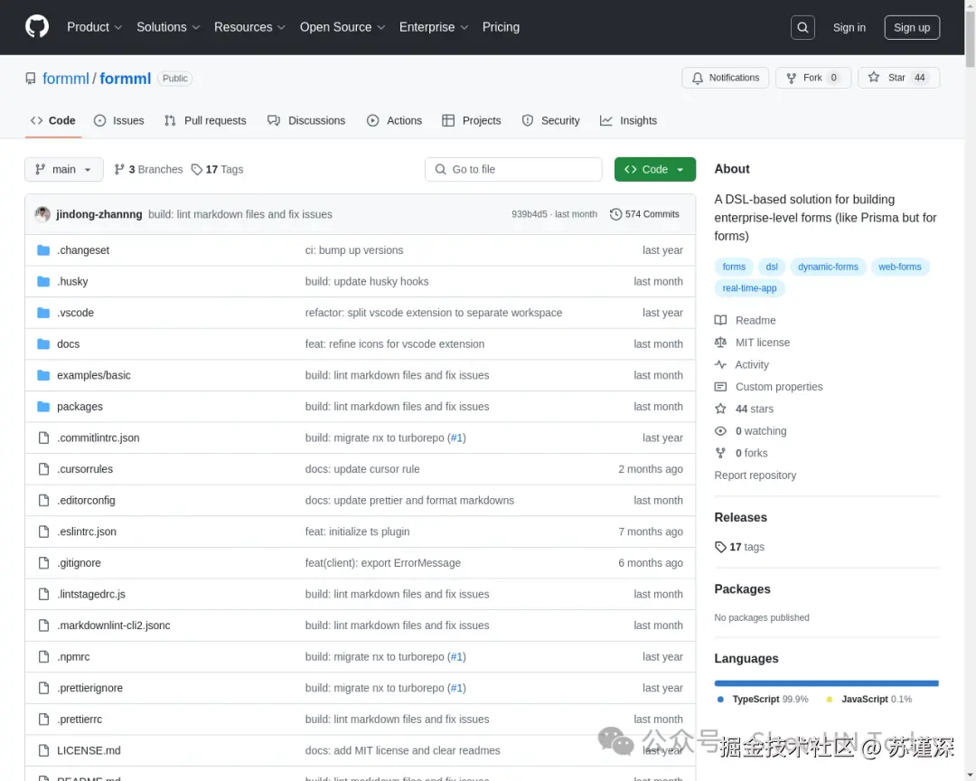
Task: Click the history clock icon by 574 Commits
Action: pos(615,214)
